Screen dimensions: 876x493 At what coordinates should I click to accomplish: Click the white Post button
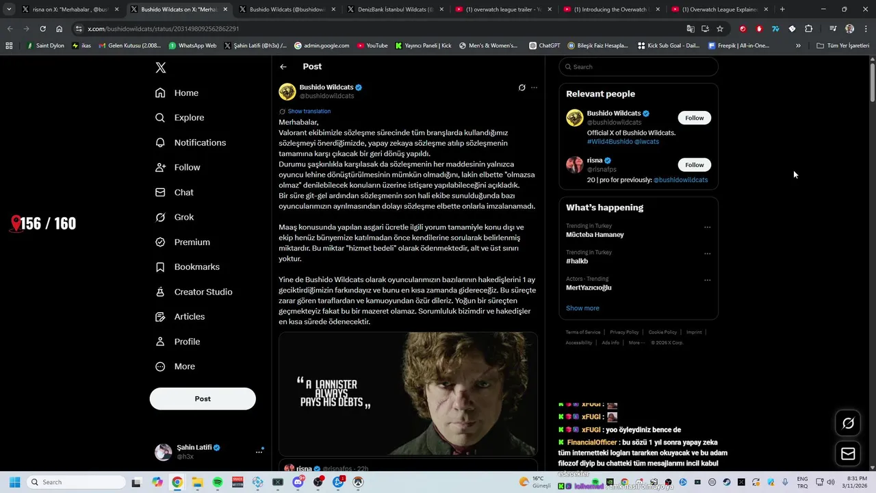coord(203,399)
